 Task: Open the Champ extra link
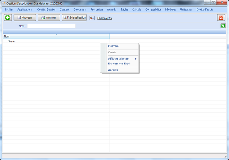tap(105, 18)
